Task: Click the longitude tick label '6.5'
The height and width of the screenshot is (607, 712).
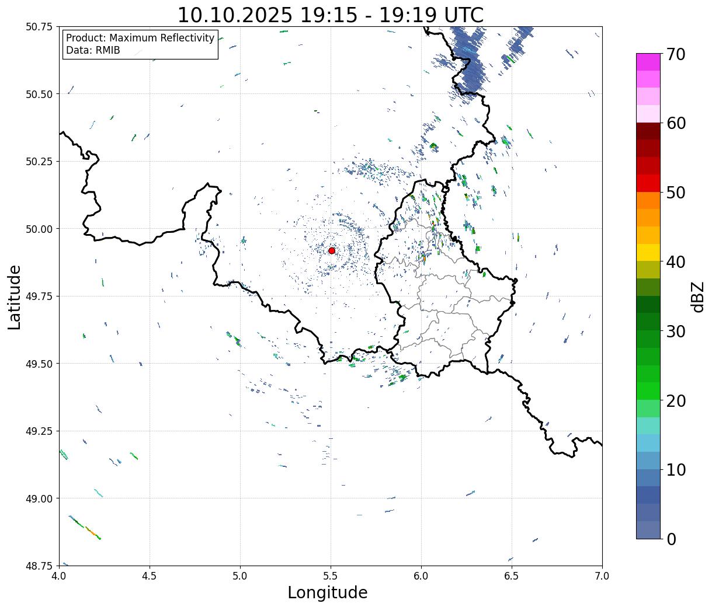Action: (512, 576)
